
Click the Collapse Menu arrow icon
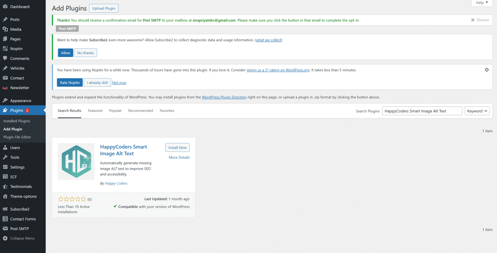coord(5,238)
